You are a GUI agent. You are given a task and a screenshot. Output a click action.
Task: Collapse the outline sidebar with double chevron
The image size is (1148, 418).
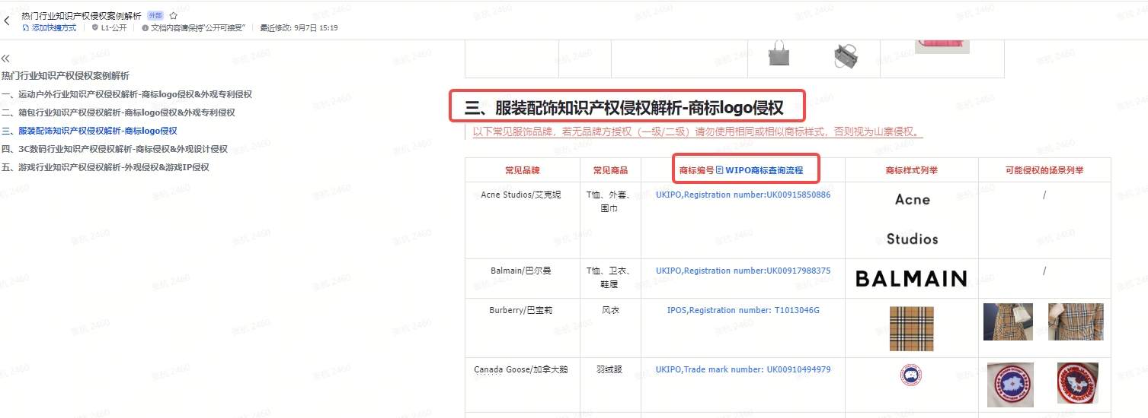[5, 59]
